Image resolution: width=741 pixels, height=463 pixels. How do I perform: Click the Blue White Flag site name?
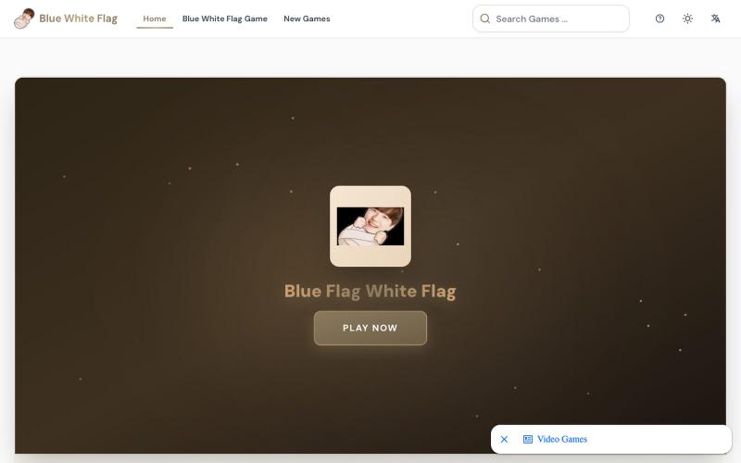click(x=79, y=19)
